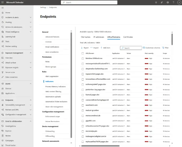This screenshot has width=182, height=147.
Task: Click the Overview icon under Exposure management
Action: pyautogui.click(x=3, y=58)
